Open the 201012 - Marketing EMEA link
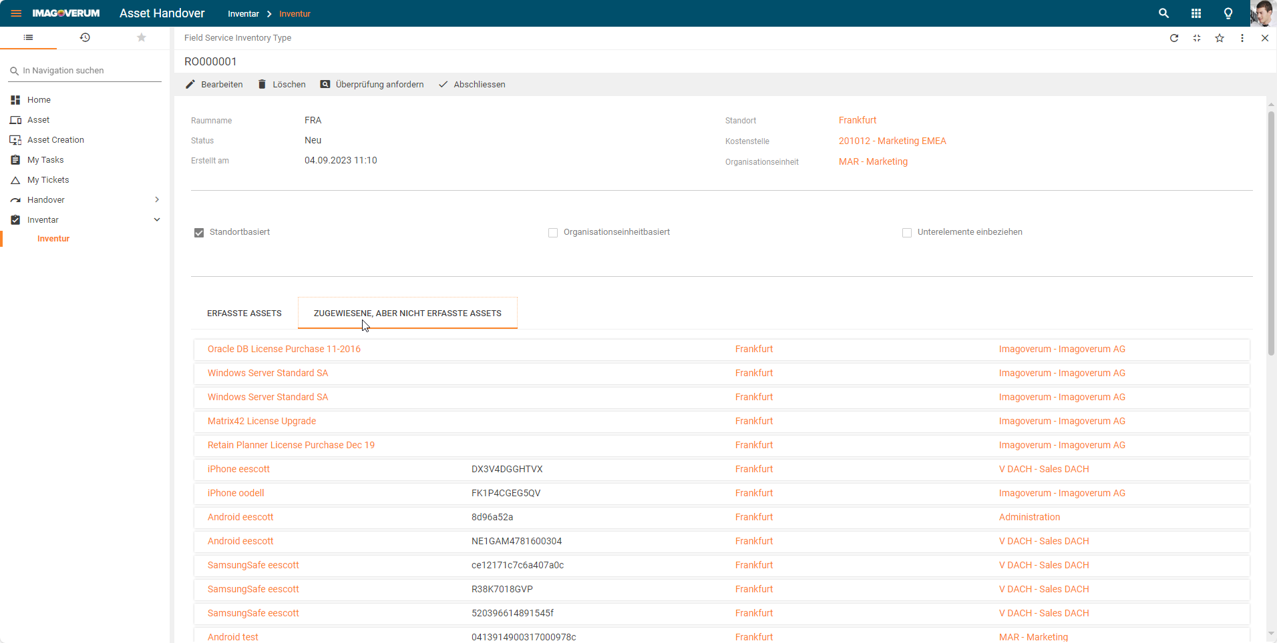Image resolution: width=1277 pixels, height=643 pixels. point(892,141)
